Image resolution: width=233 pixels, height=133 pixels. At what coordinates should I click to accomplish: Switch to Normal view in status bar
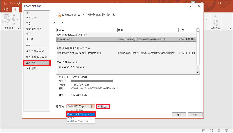pos(204,131)
